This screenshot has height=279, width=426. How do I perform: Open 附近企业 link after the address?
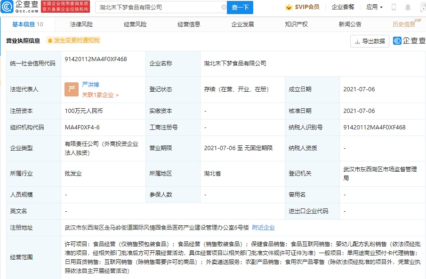pos(264,228)
